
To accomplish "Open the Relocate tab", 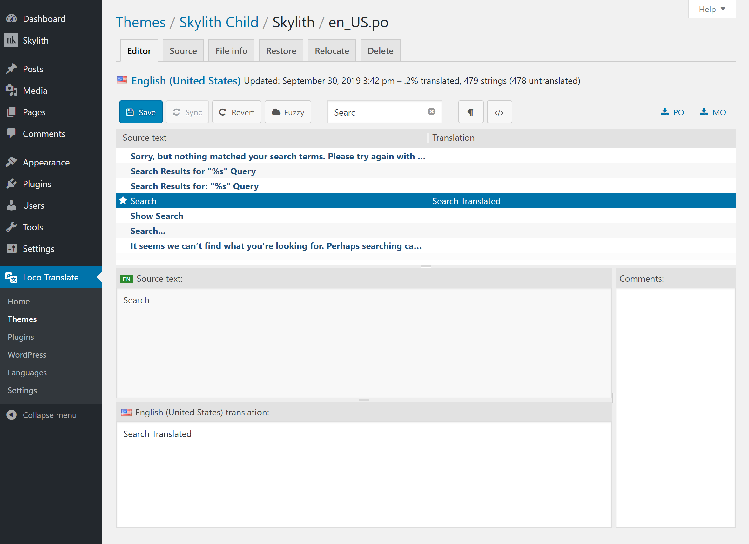I will coord(332,51).
